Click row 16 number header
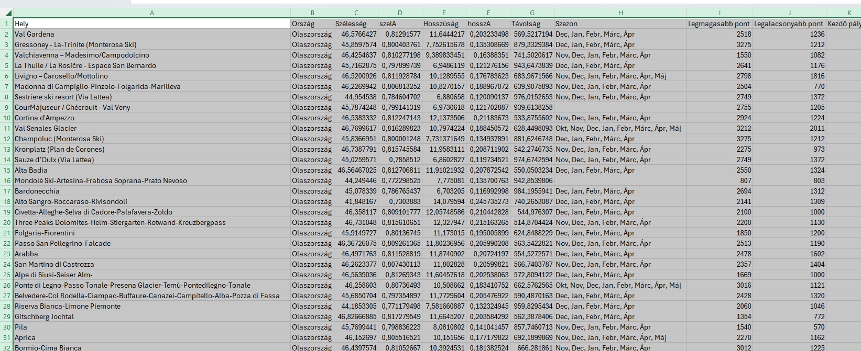 click(6, 180)
